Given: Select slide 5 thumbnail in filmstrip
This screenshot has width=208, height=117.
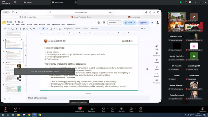Looking at the screenshot, I should [x=14, y=55].
